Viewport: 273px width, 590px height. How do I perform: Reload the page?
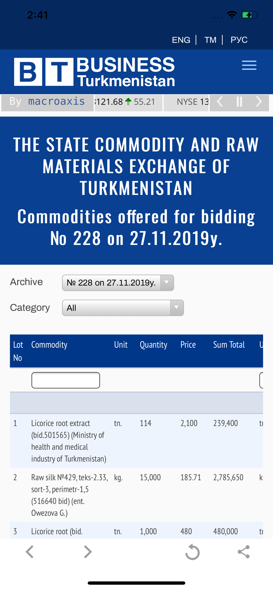tap(193, 552)
